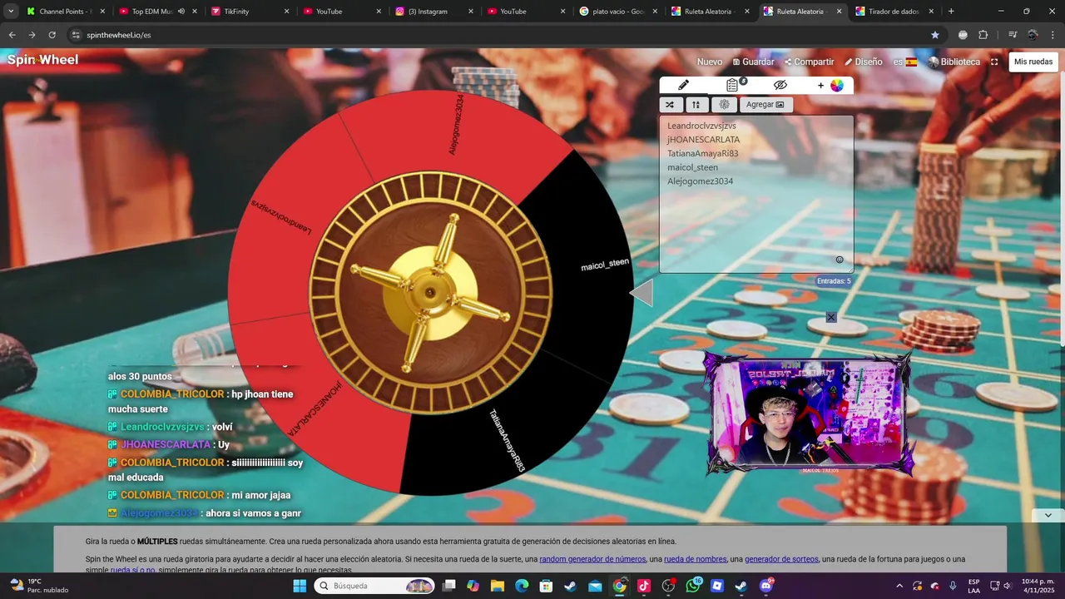This screenshot has width=1065, height=599.
Task: Open the taskbar clock and date
Action: (1036, 586)
